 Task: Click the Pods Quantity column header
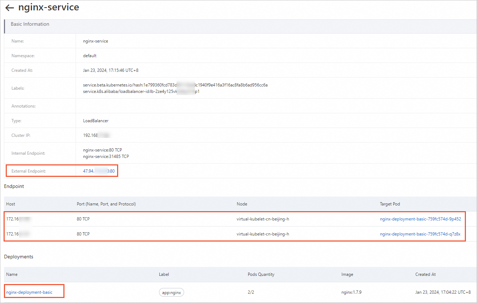pyautogui.click(x=261, y=274)
